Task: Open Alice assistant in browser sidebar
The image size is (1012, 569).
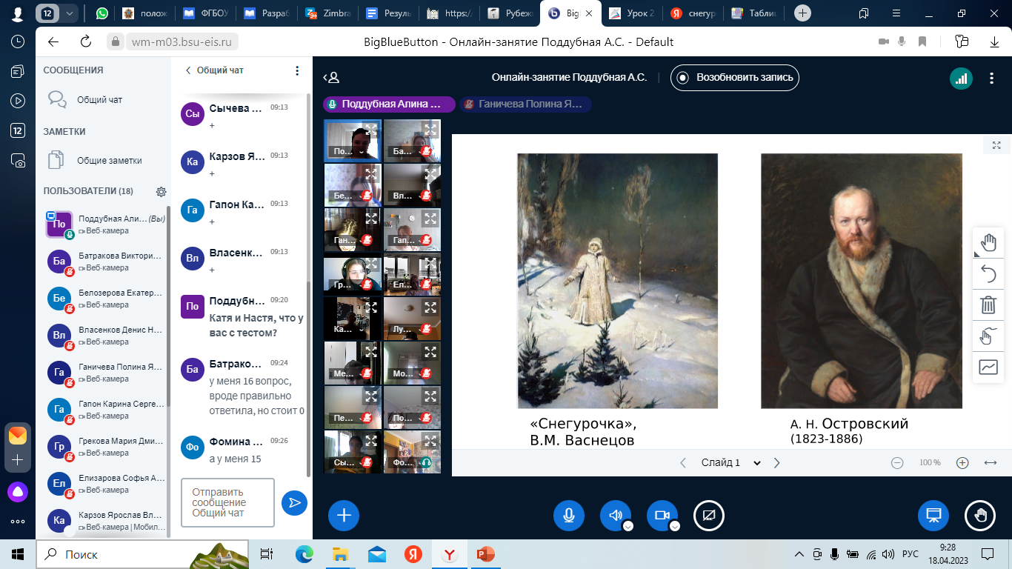Action: click(18, 491)
